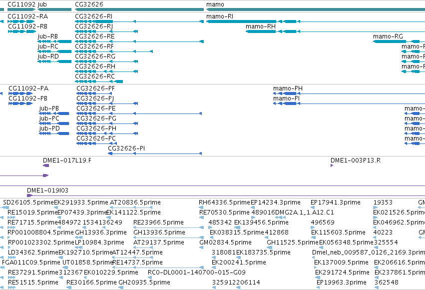Click the mamo-PH protein label
425x290 pixels.
[x=288, y=88]
